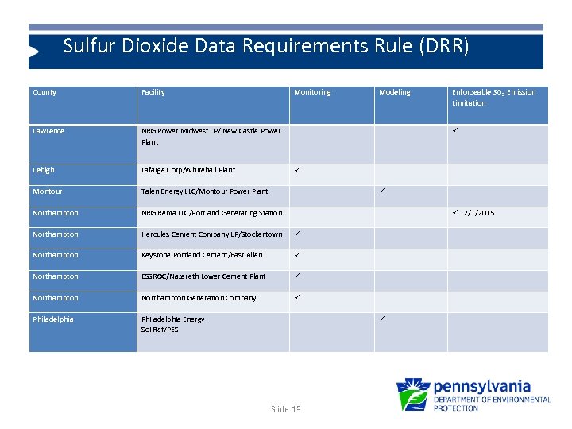Viewport: 572px width, 429px height.
Task: Click the 'Montour' county cell
Action: [x=83, y=196]
